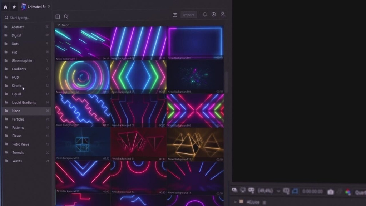Select Neon Background 04 spiral thumbnail

coord(83,77)
